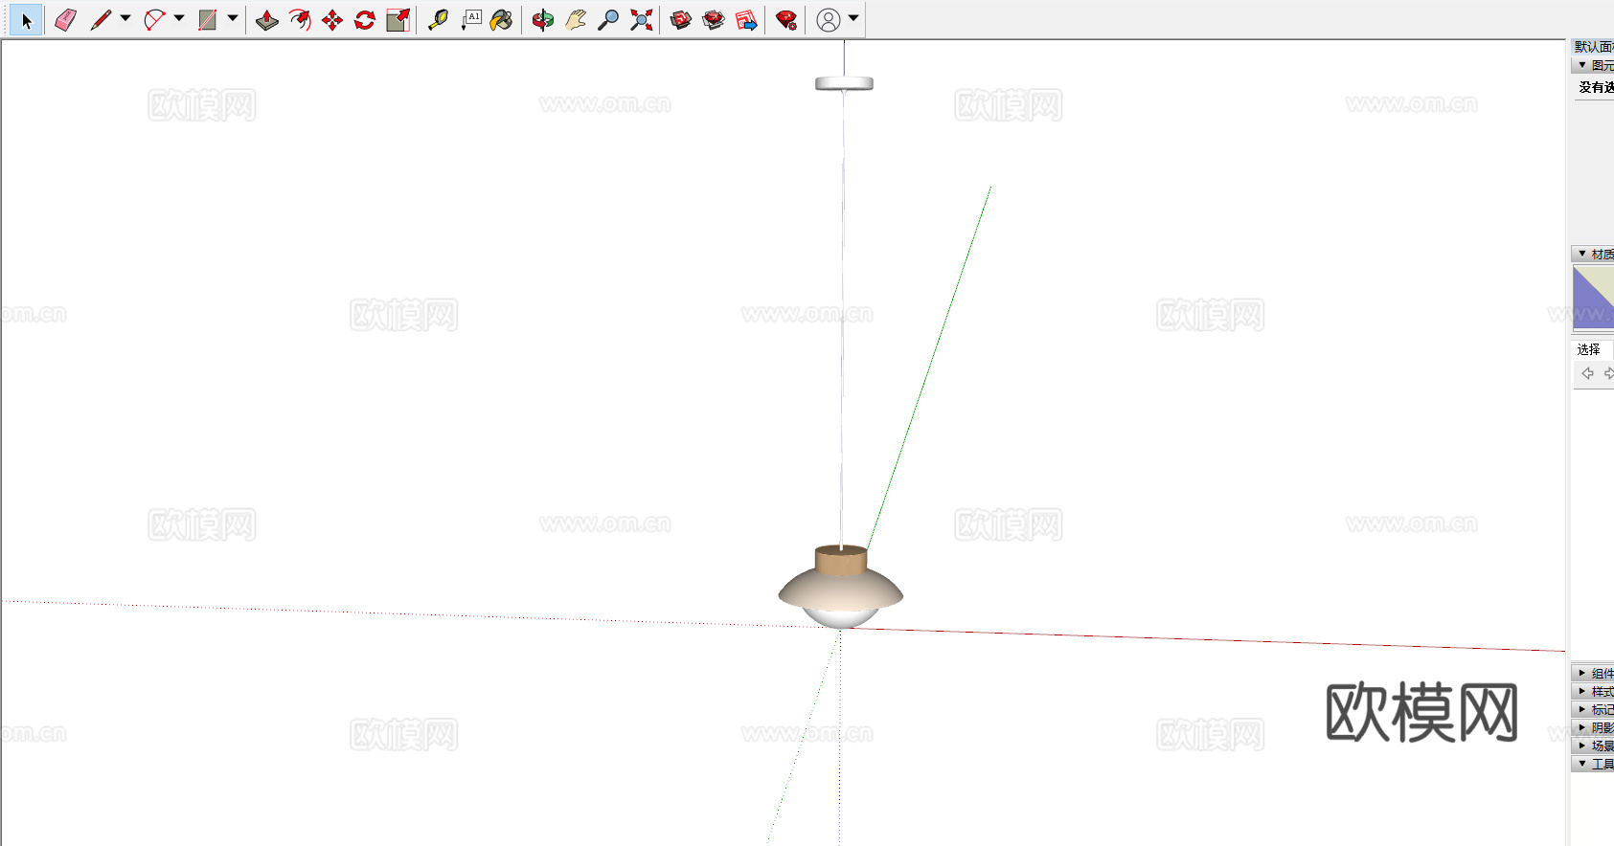Select the Rectangle shape tool
The image size is (1614, 846).
(x=207, y=20)
